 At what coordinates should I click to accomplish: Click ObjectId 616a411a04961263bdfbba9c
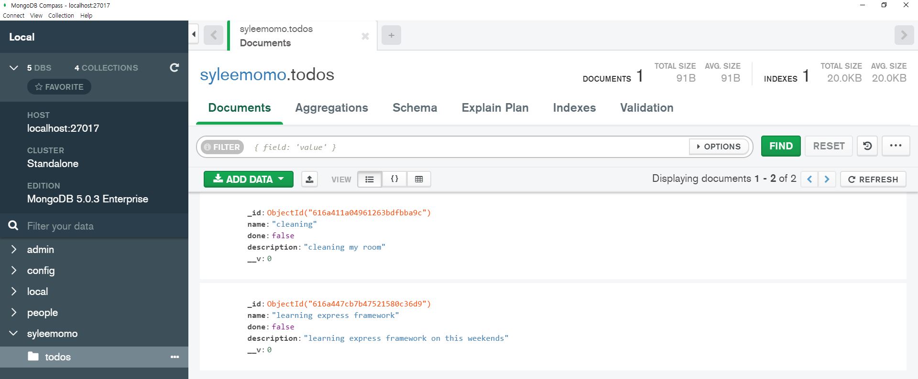point(349,212)
